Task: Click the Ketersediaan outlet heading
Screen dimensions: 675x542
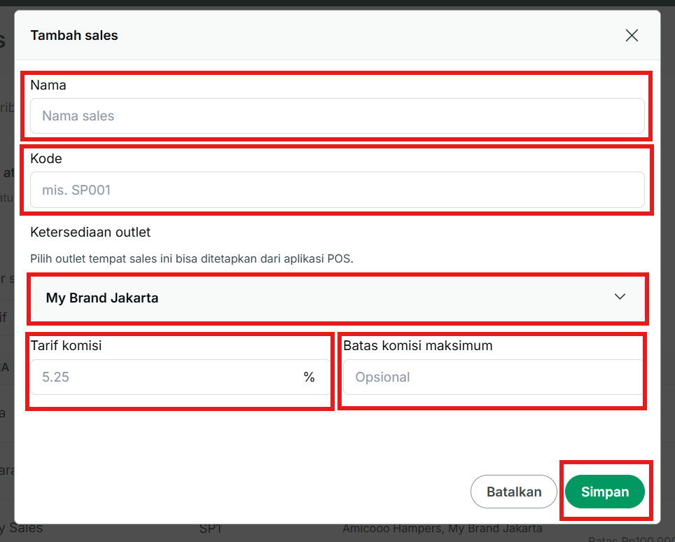Action: 90,232
